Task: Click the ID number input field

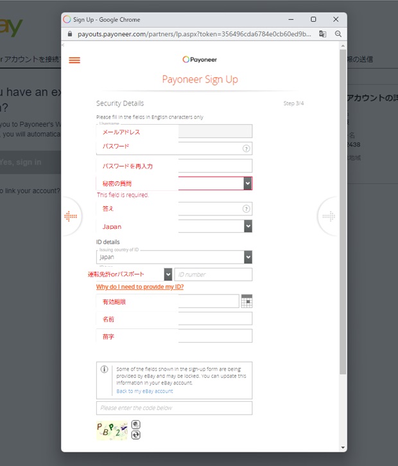Action: coord(213,274)
